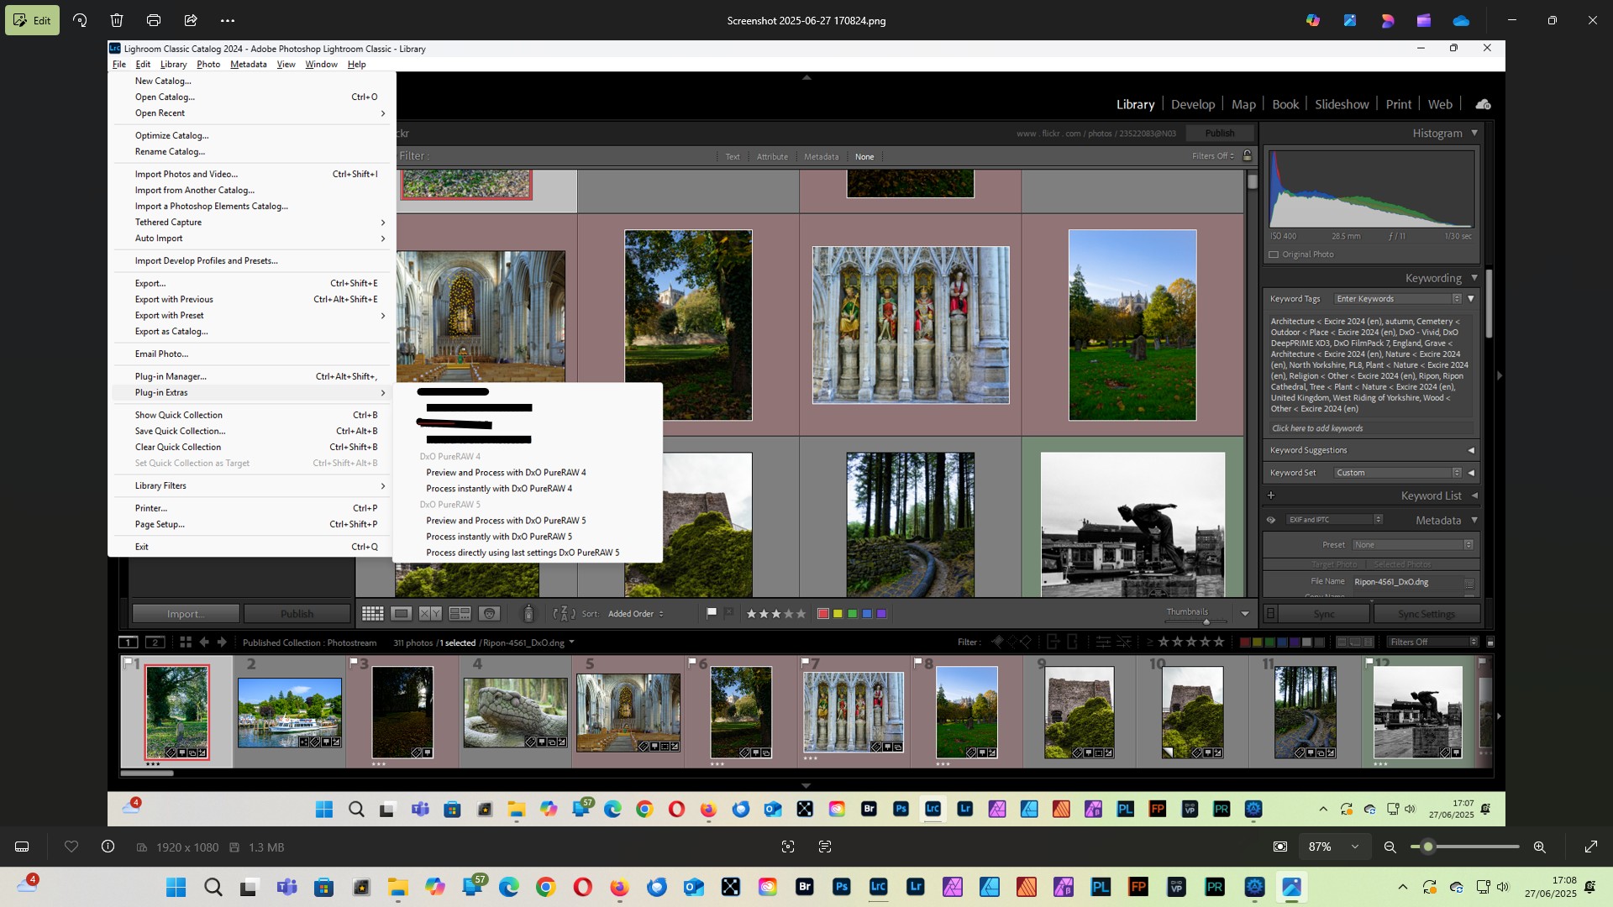Set the rejected flag in Lightroom toolbar
This screenshot has height=907, width=1613.
(x=728, y=613)
